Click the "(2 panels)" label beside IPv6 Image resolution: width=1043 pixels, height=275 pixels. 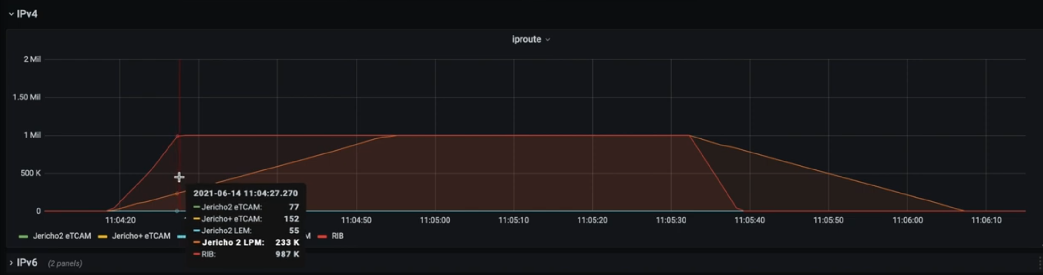click(65, 263)
